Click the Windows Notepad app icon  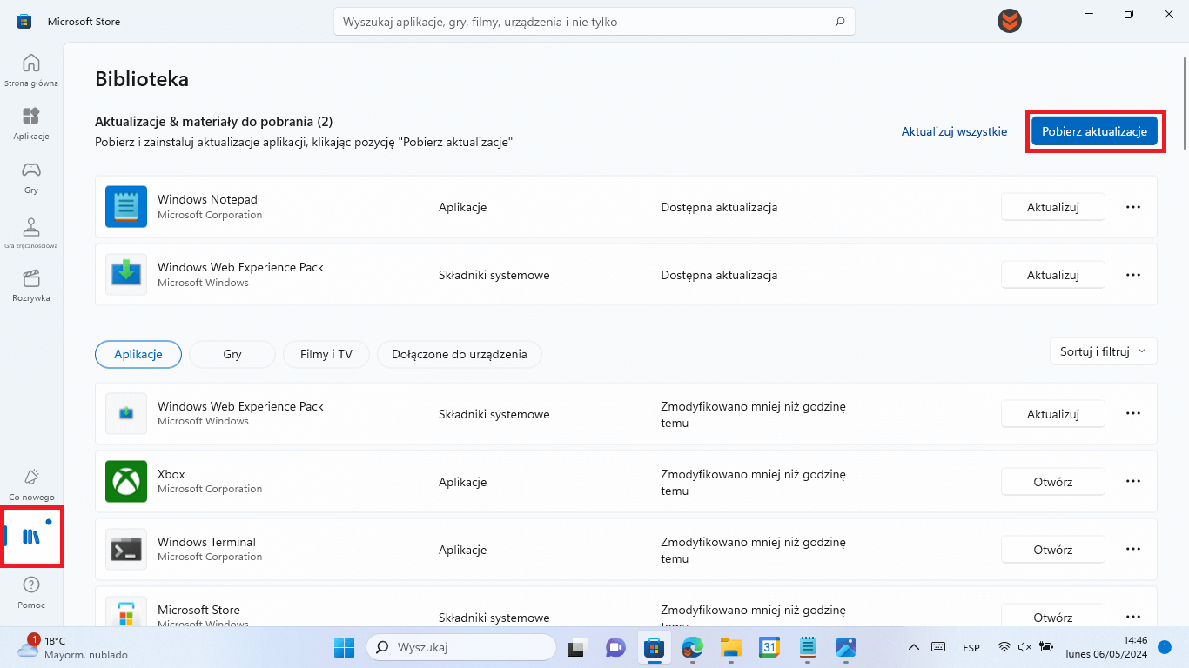click(126, 207)
